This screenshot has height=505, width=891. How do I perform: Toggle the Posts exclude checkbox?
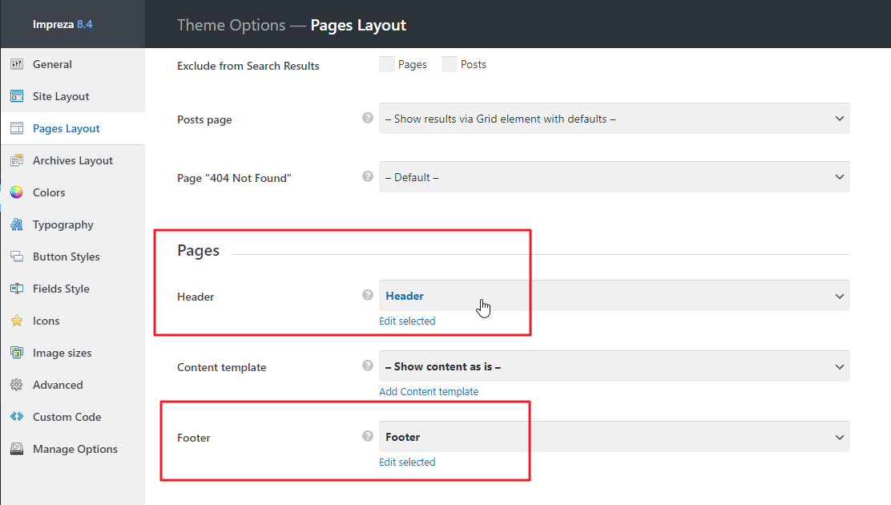(450, 64)
